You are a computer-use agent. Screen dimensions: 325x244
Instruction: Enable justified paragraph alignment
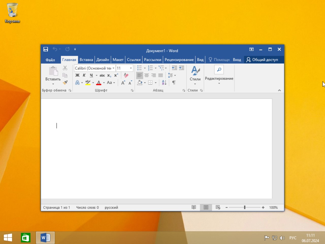click(x=160, y=75)
